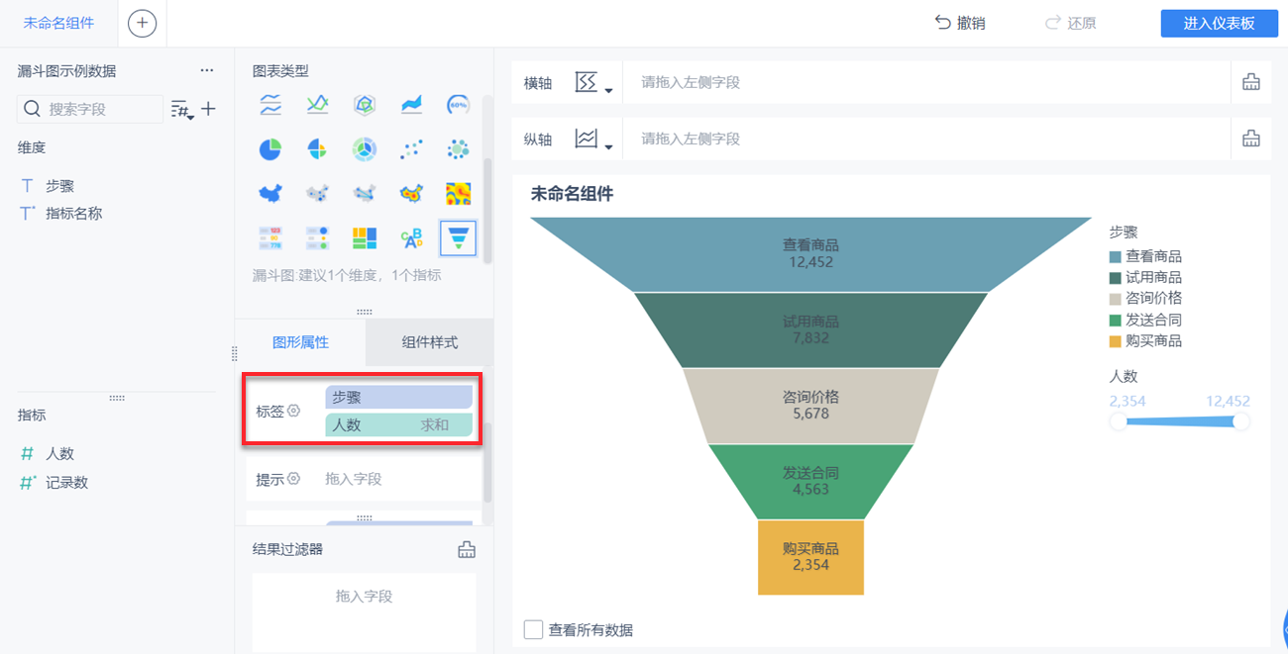
Task: Select the rose pie chart type
Action: (317, 149)
